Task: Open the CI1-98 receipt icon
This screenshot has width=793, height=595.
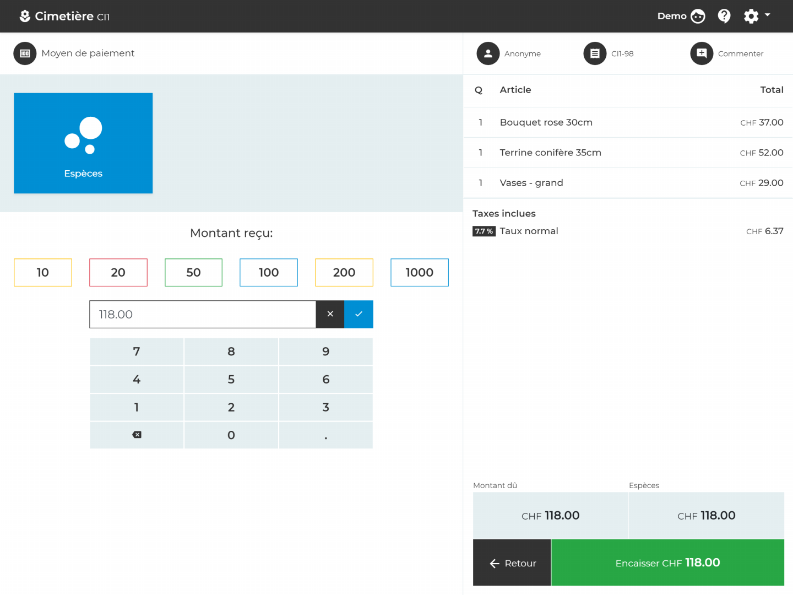Action: point(595,53)
